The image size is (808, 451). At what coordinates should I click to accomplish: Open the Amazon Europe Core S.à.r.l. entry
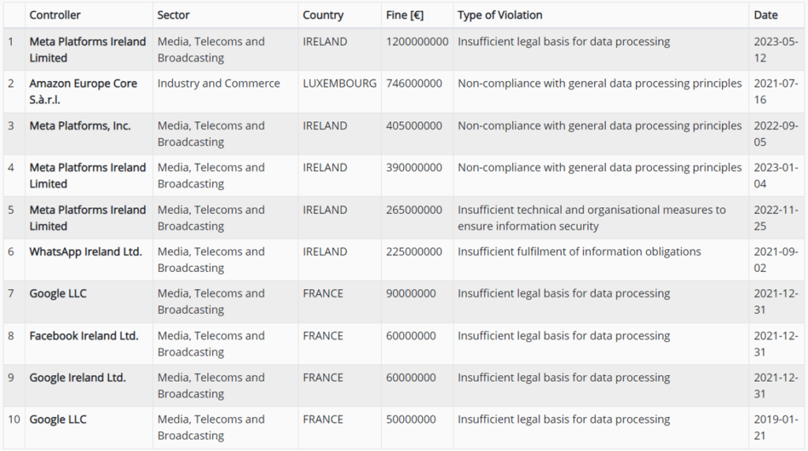coord(83,91)
